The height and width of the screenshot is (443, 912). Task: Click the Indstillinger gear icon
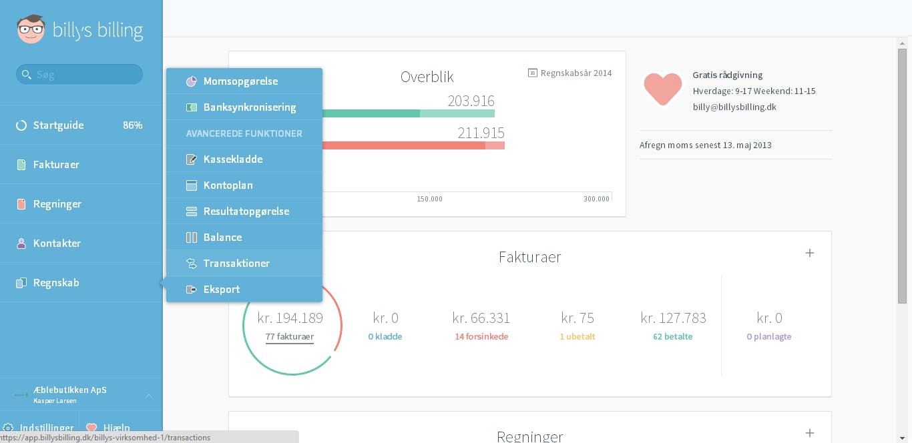pos(9,428)
